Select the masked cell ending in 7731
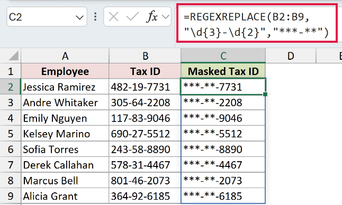Viewport: 342px width, 205px height. pos(223,87)
